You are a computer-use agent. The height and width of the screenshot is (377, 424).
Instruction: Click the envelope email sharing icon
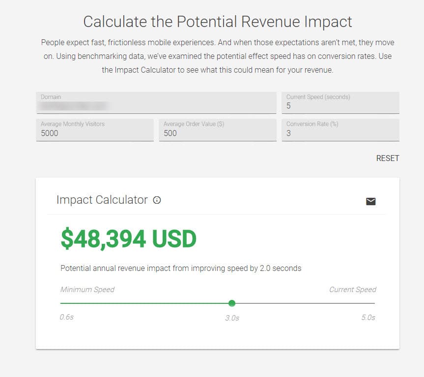tap(370, 201)
